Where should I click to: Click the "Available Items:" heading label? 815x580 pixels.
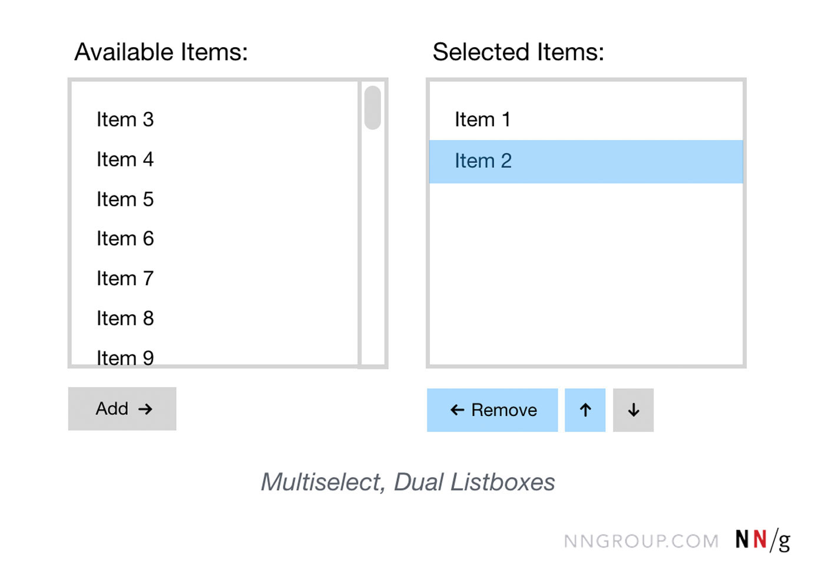pos(161,52)
